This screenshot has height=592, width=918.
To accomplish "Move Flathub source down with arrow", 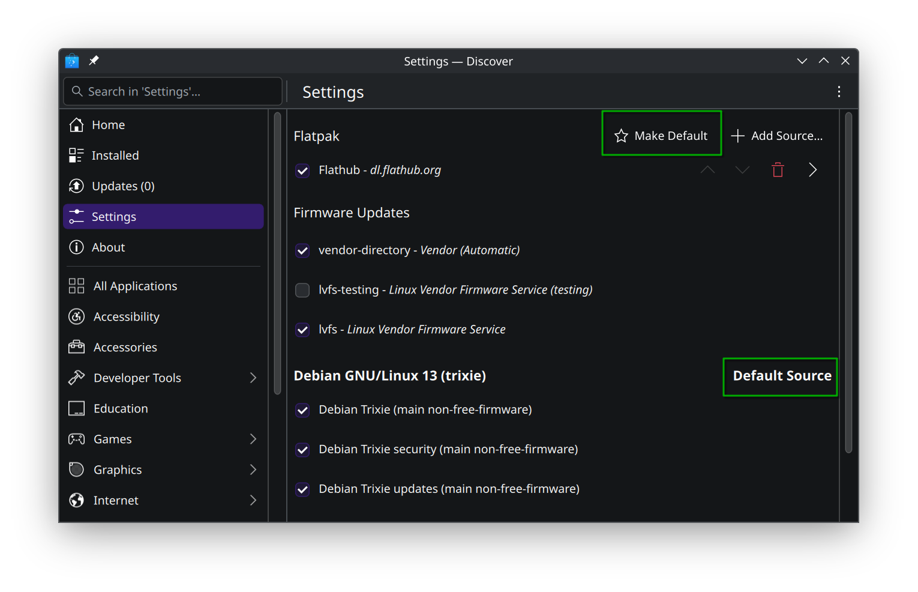I will pos(742,170).
